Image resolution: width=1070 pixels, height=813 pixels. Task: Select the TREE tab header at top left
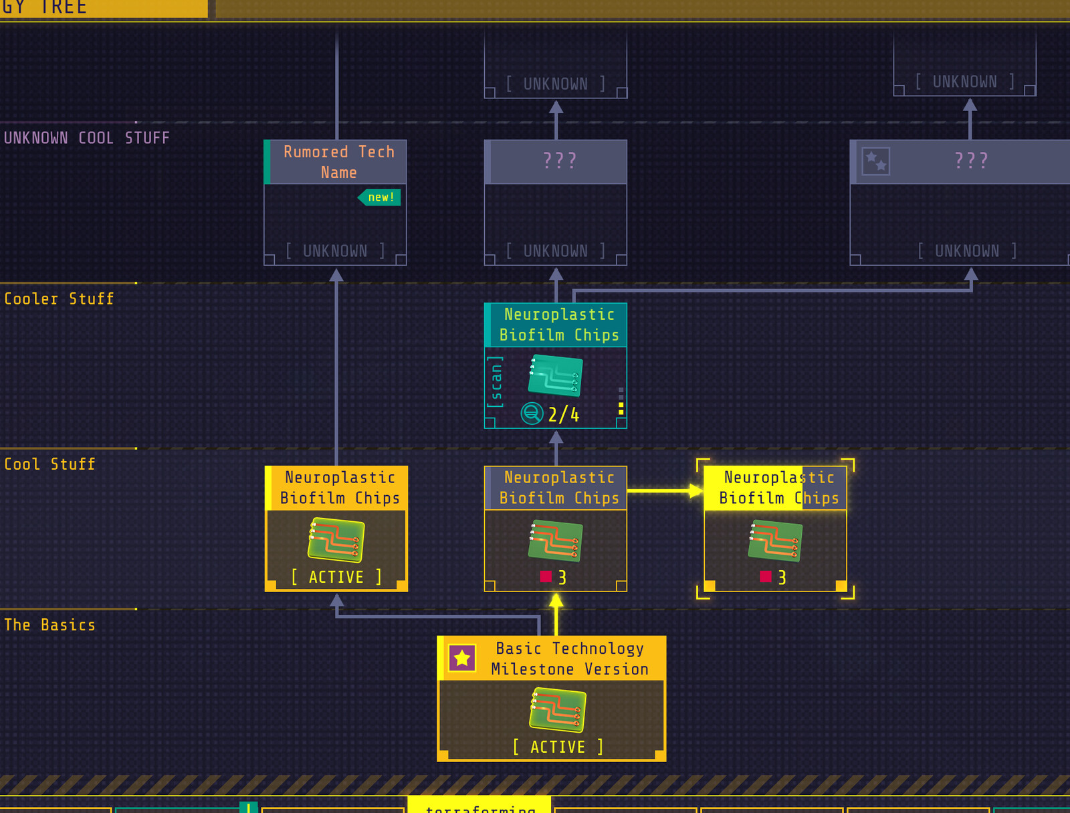[104, 9]
